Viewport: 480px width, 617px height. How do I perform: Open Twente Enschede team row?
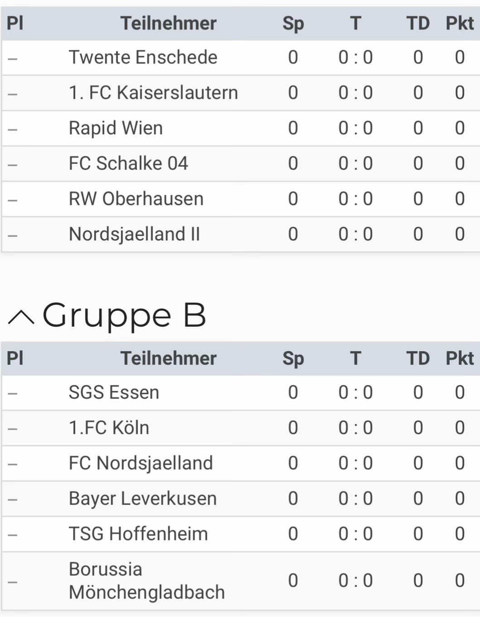(241, 58)
